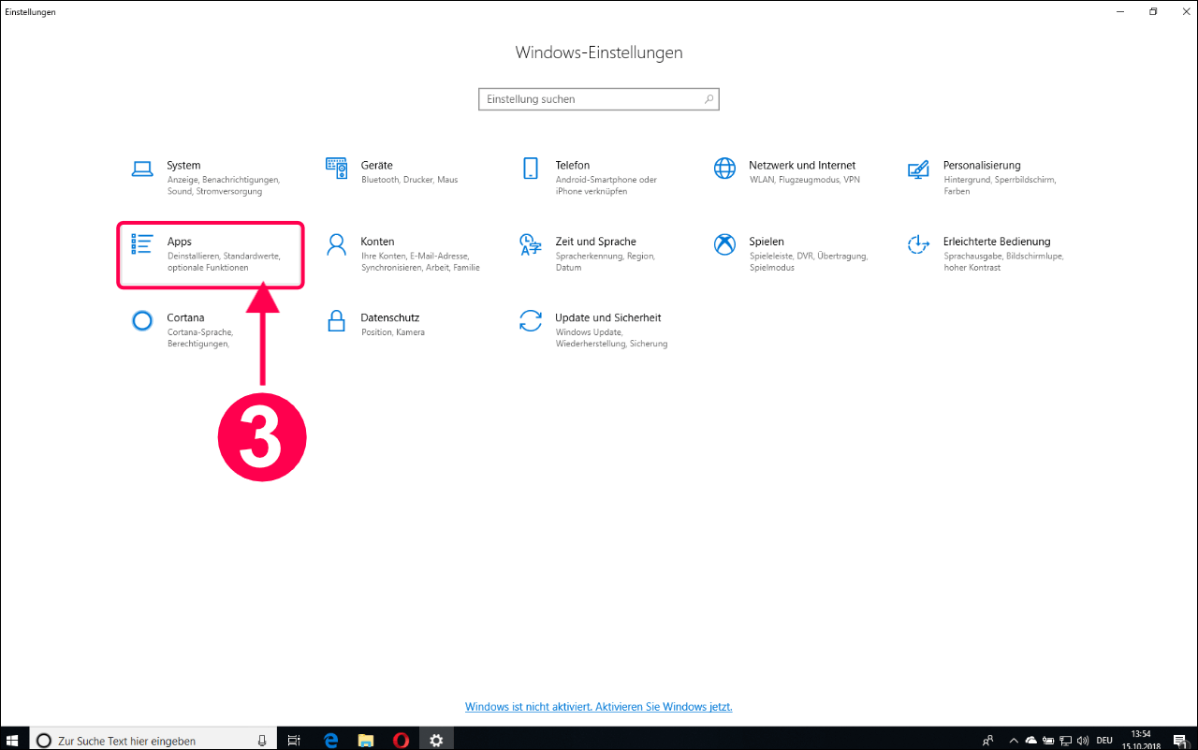This screenshot has width=1198, height=750.
Task: Open the OneDrive cloud tray icon
Action: (x=1031, y=740)
